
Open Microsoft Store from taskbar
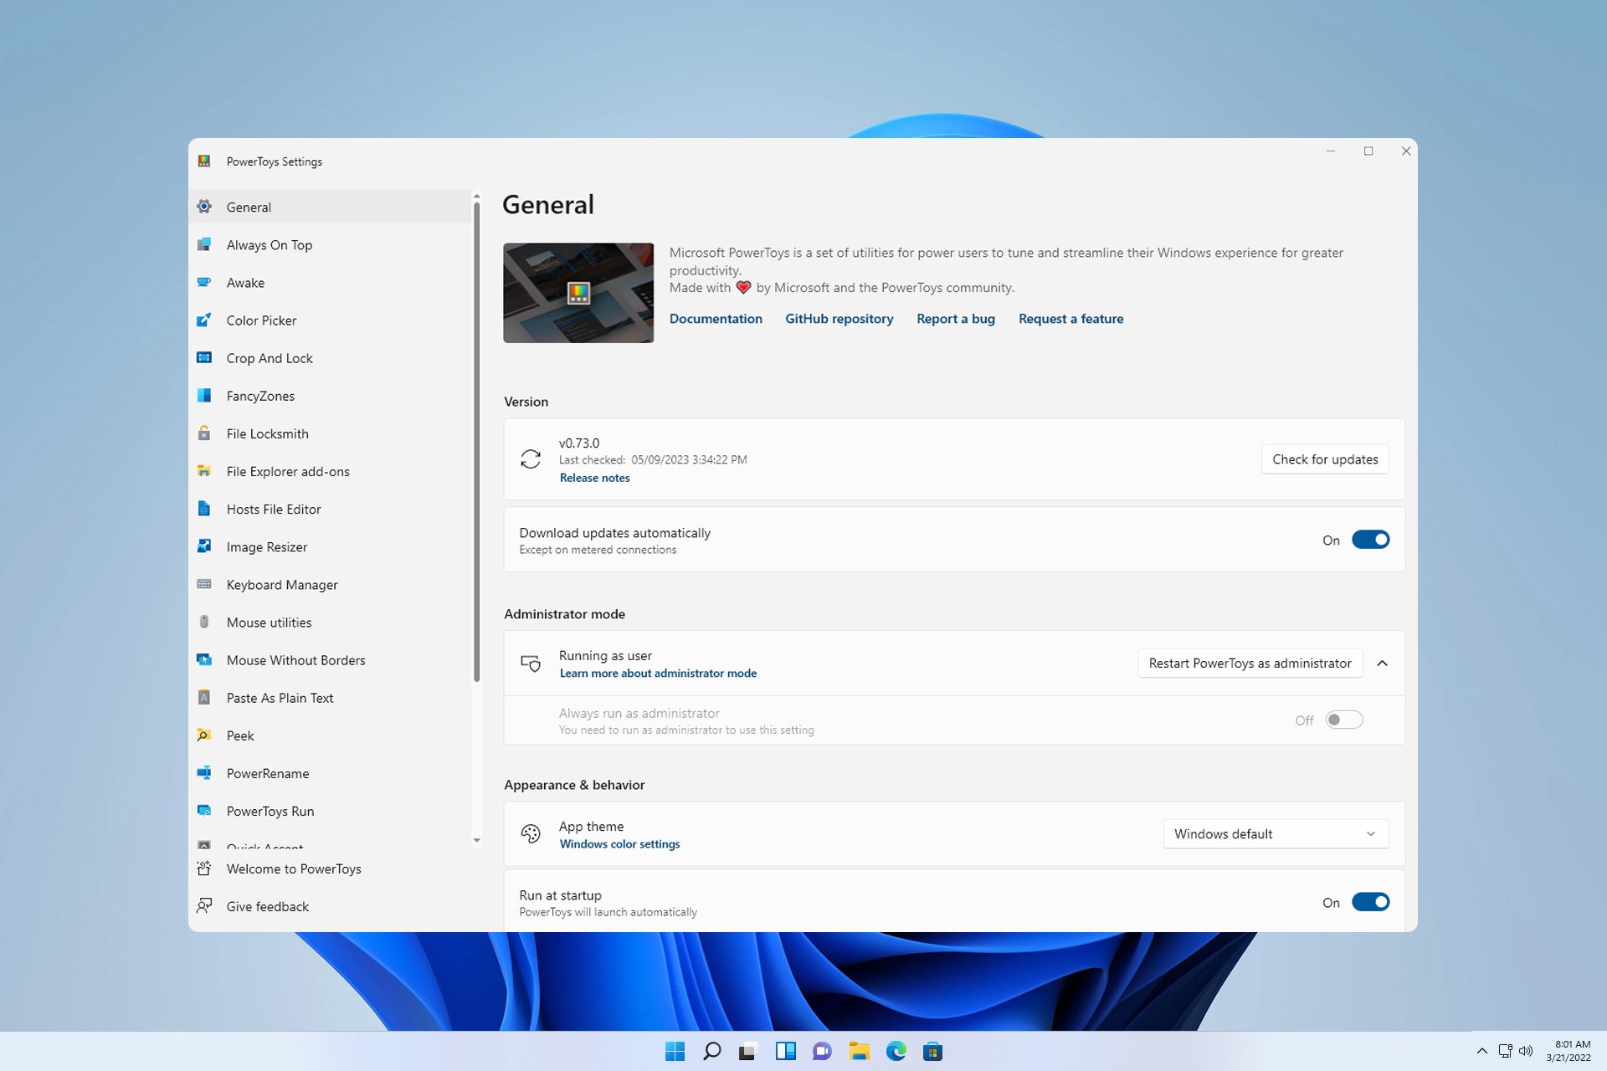click(x=932, y=1051)
